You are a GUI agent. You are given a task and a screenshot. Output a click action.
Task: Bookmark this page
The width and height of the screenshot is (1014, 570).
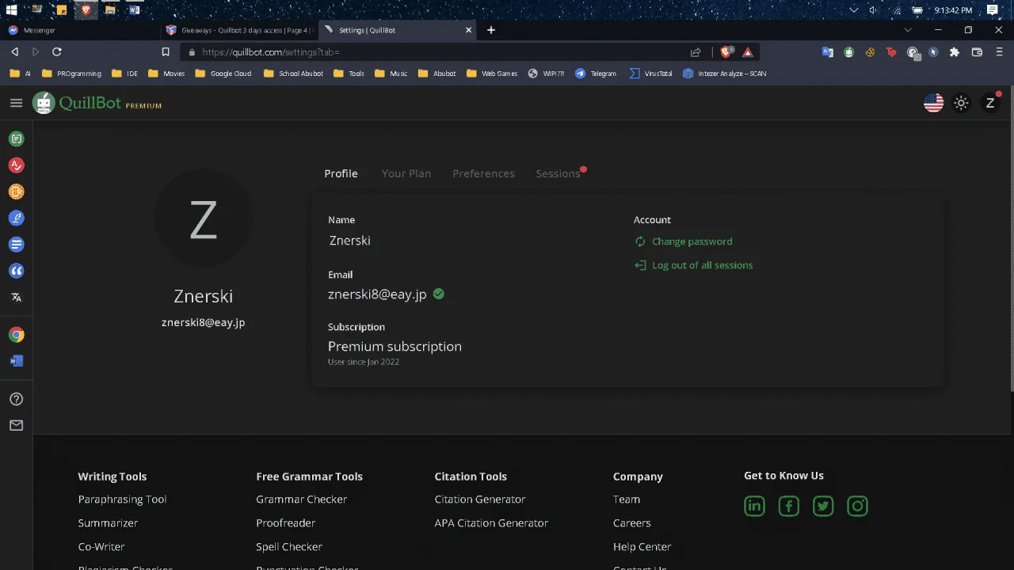point(166,52)
